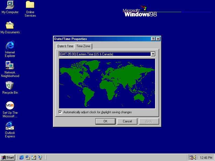215x161 pixels.
Task: Click View Channels Quick Launch icon
Action: coord(40,158)
